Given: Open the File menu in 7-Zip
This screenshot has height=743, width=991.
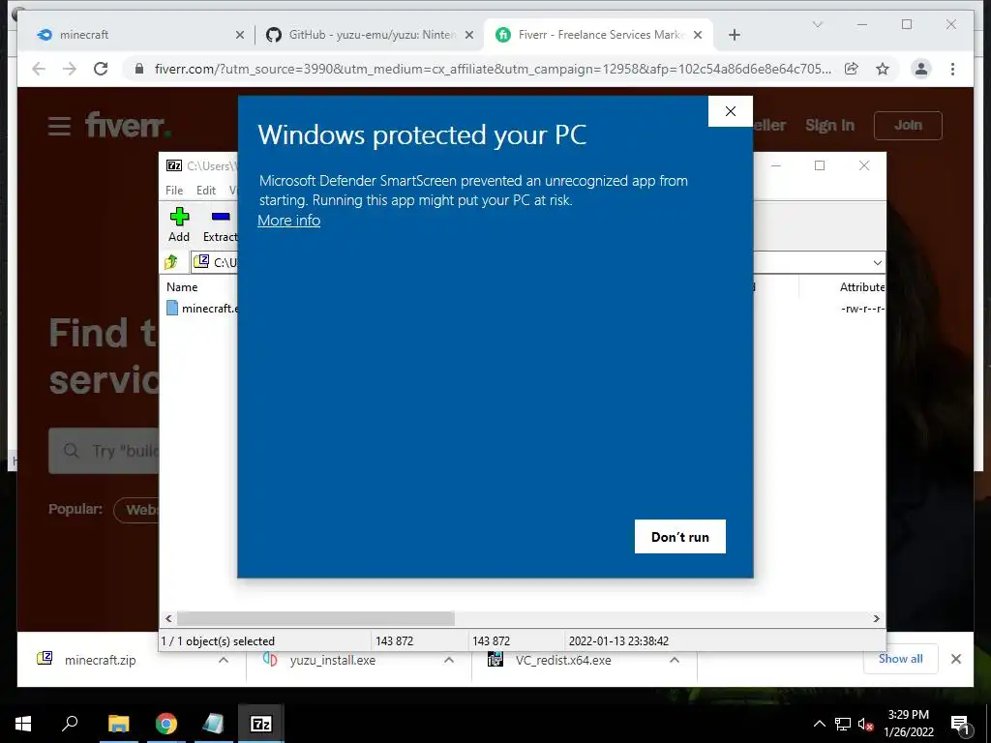Looking at the screenshot, I should tap(174, 191).
